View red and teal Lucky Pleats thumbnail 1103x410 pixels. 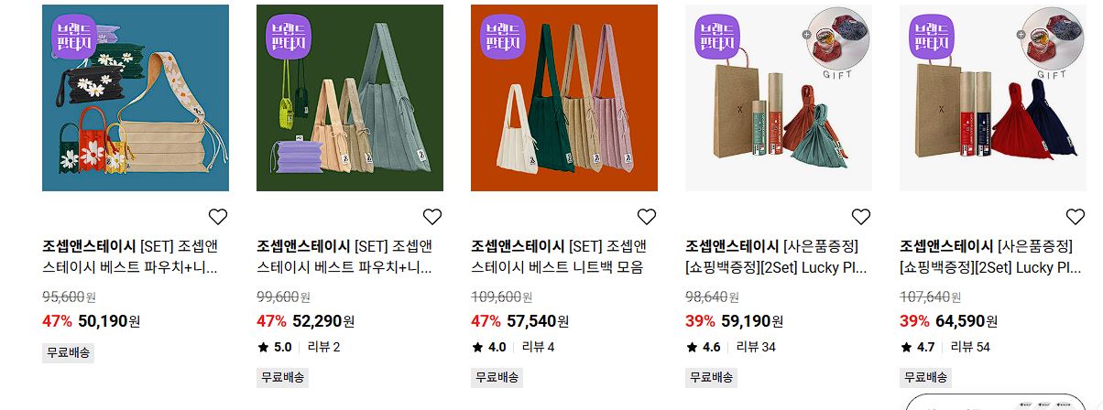pos(779,98)
